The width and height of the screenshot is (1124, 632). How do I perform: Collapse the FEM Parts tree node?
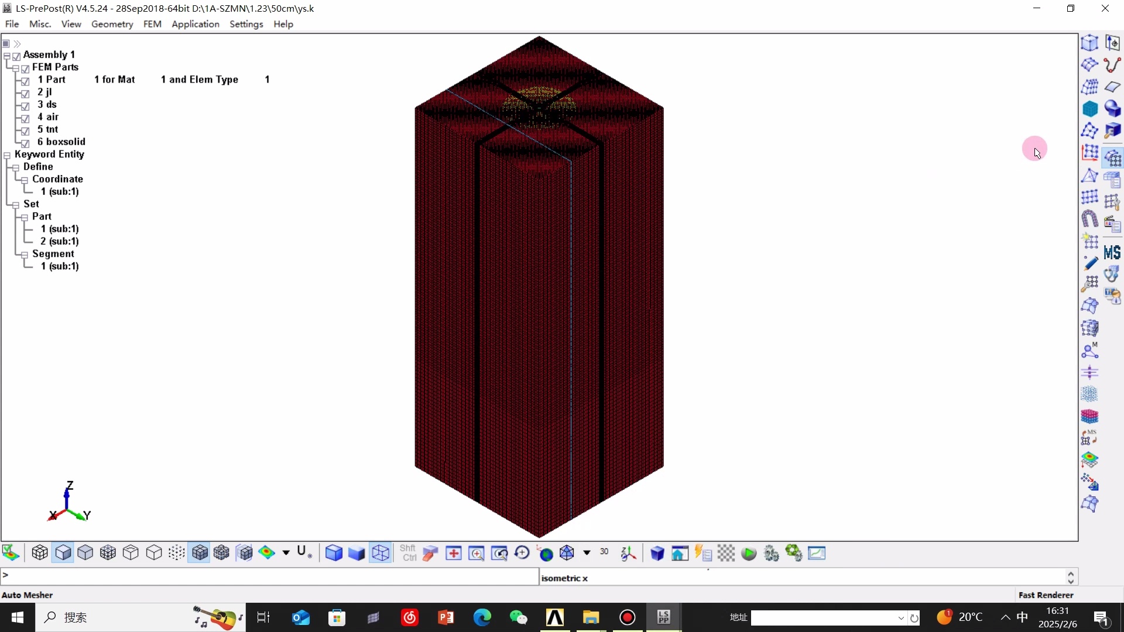16,68
